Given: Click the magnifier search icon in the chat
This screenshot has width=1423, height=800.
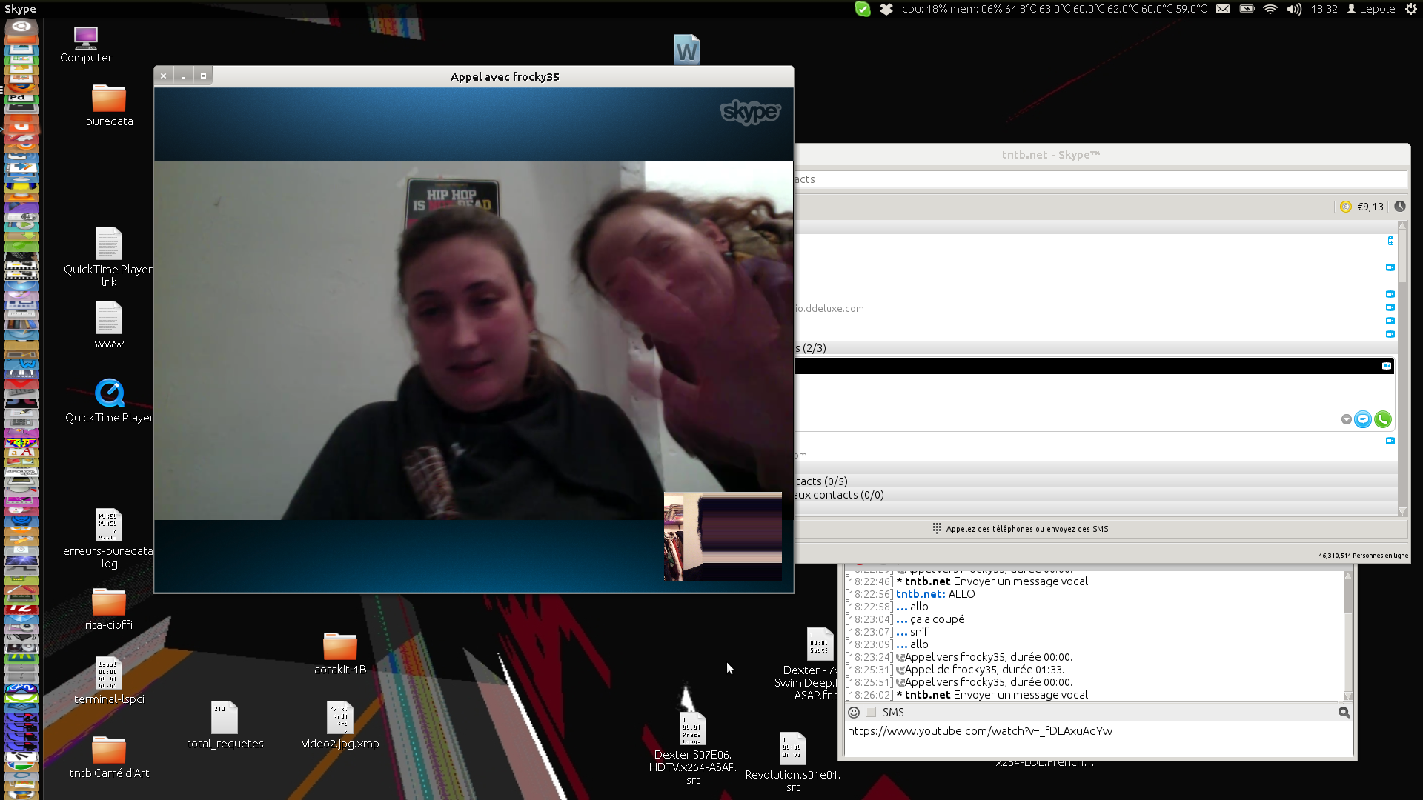Looking at the screenshot, I should [x=1344, y=712].
